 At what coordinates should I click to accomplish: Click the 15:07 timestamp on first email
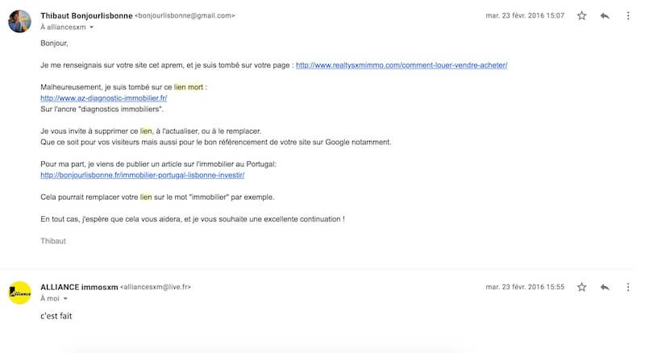[x=525, y=15]
